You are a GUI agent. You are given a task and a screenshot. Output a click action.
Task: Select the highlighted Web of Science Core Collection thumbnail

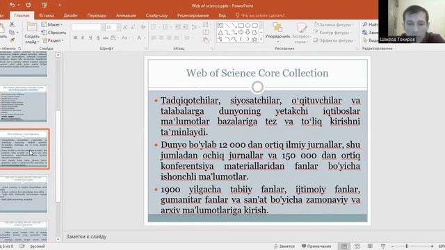[24, 149]
